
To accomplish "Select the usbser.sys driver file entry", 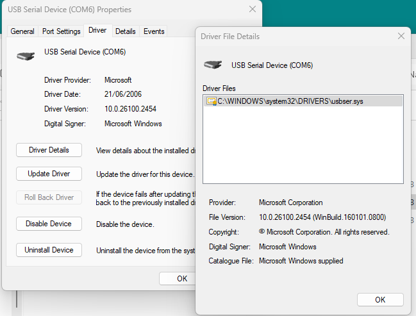I will click(303, 101).
